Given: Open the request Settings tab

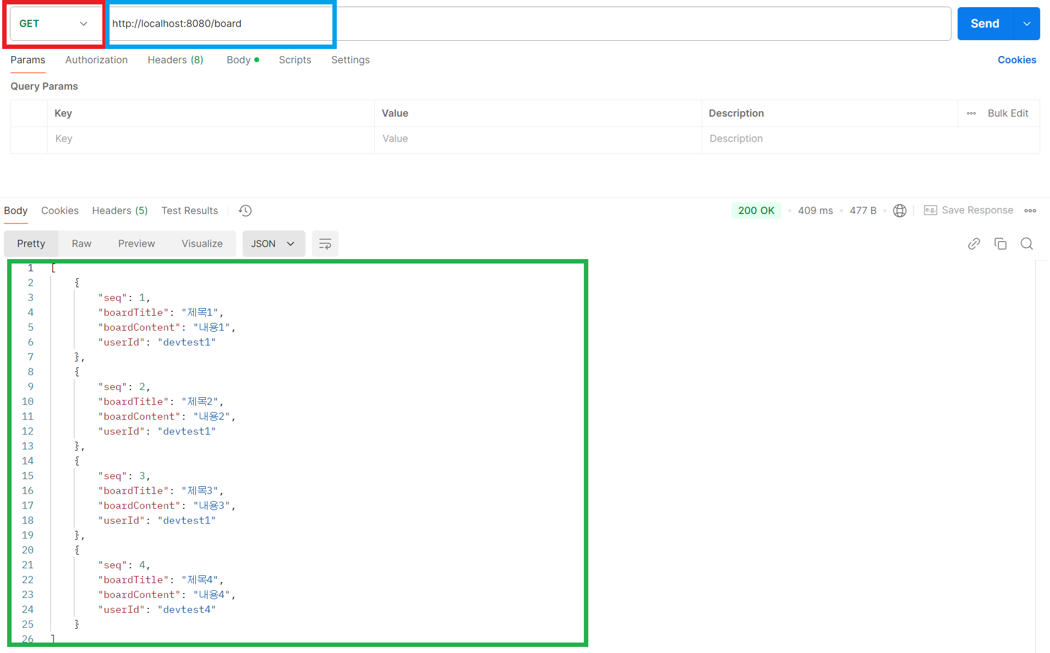Looking at the screenshot, I should (x=351, y=60).
